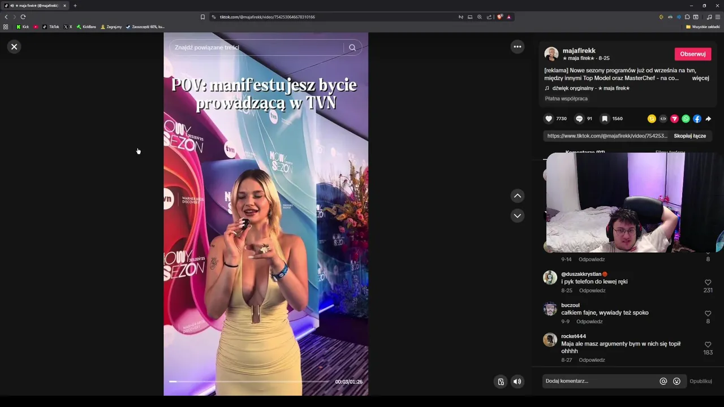Open Brave Rewards triangle icon

(x=508, y=17)
